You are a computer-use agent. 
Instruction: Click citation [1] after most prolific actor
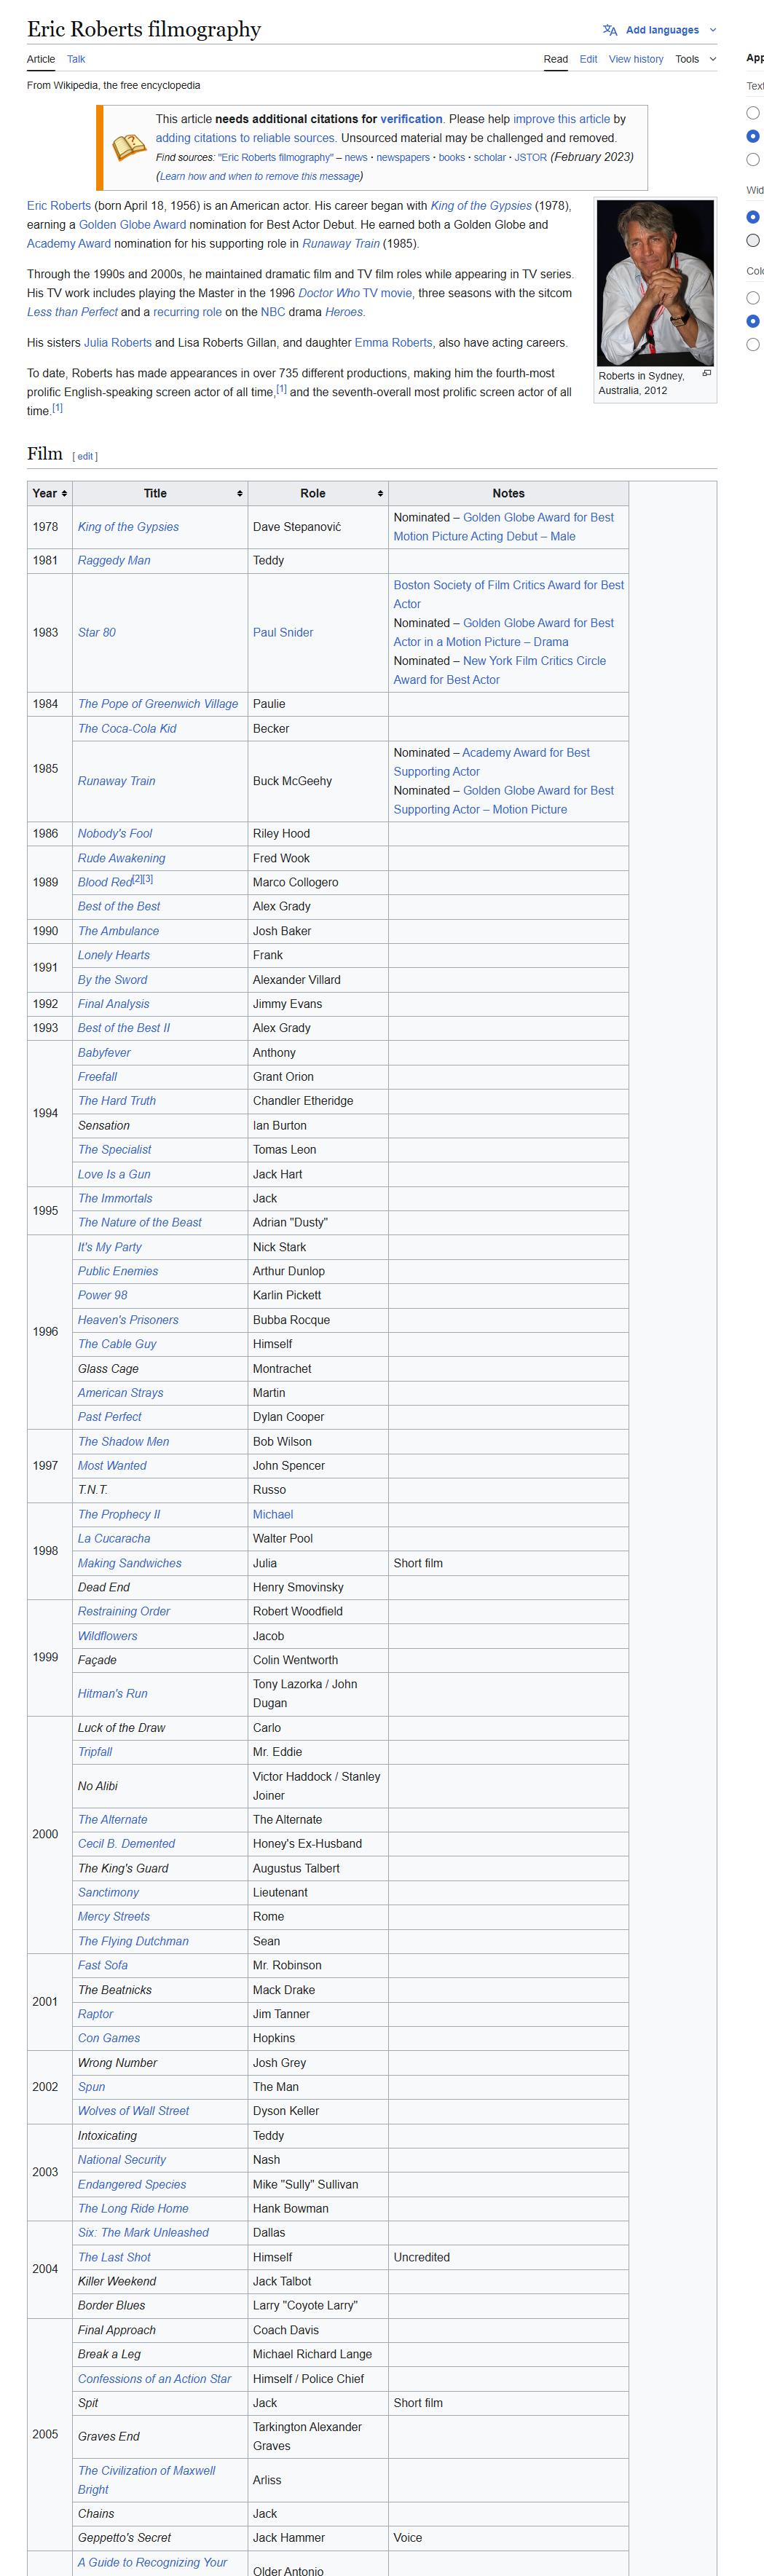[x=281, y=389]
